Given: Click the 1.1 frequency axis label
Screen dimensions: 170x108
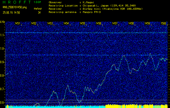Looking at the screenshot, I should 2,35.
